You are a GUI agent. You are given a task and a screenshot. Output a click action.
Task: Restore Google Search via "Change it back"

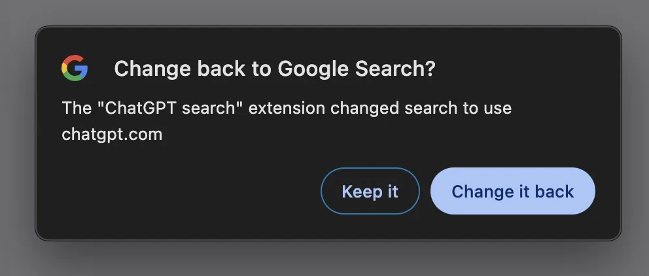[x=512, y=191]
